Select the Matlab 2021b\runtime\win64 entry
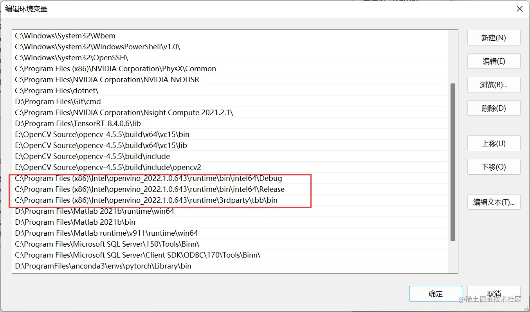 (230, 211)
